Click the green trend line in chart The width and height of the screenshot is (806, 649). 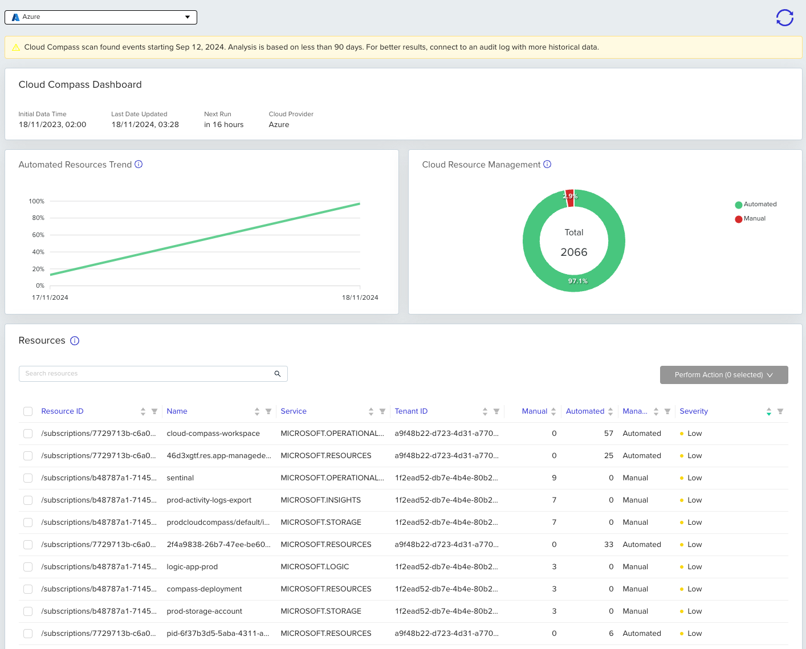point(205,239)
